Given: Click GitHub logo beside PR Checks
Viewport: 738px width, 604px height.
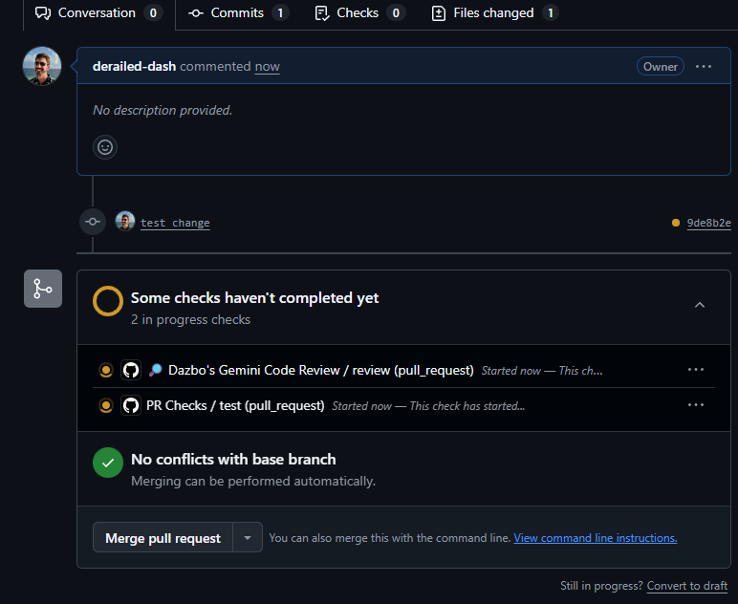Looking at the screenshot, I should [131, 405].
